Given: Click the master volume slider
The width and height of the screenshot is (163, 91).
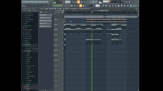Looking at the screenshot, I should point(59,6).
